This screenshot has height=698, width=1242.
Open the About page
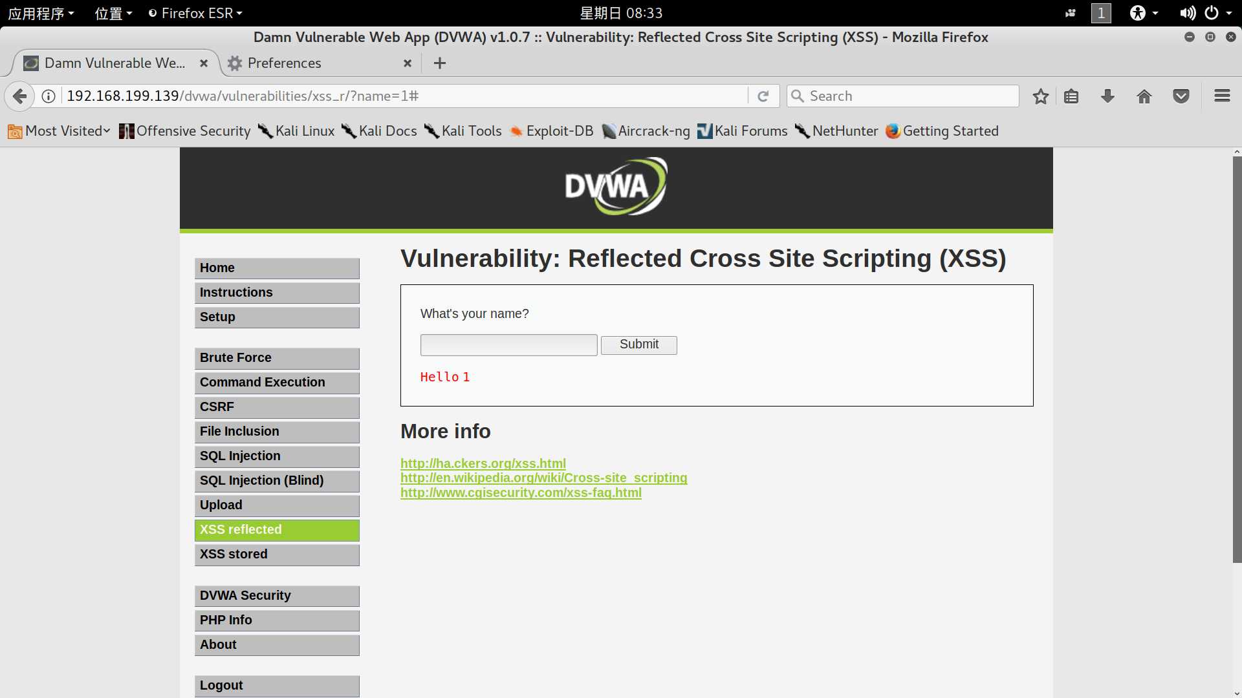277,645
